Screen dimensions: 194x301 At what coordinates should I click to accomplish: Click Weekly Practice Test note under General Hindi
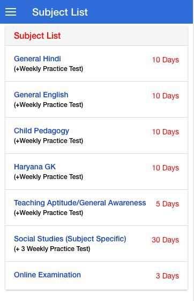pos(48,69)
